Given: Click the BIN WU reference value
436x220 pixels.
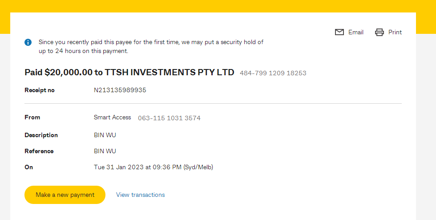Looking at the screenshot, I should (x=105, y=151).
